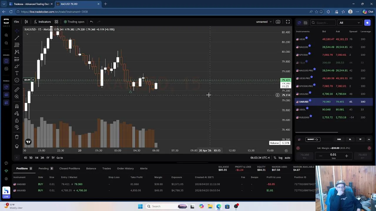Enter fullscreen chart mode
The width and height of the screenshot is (376, 211).
click(x=288, y=22)
